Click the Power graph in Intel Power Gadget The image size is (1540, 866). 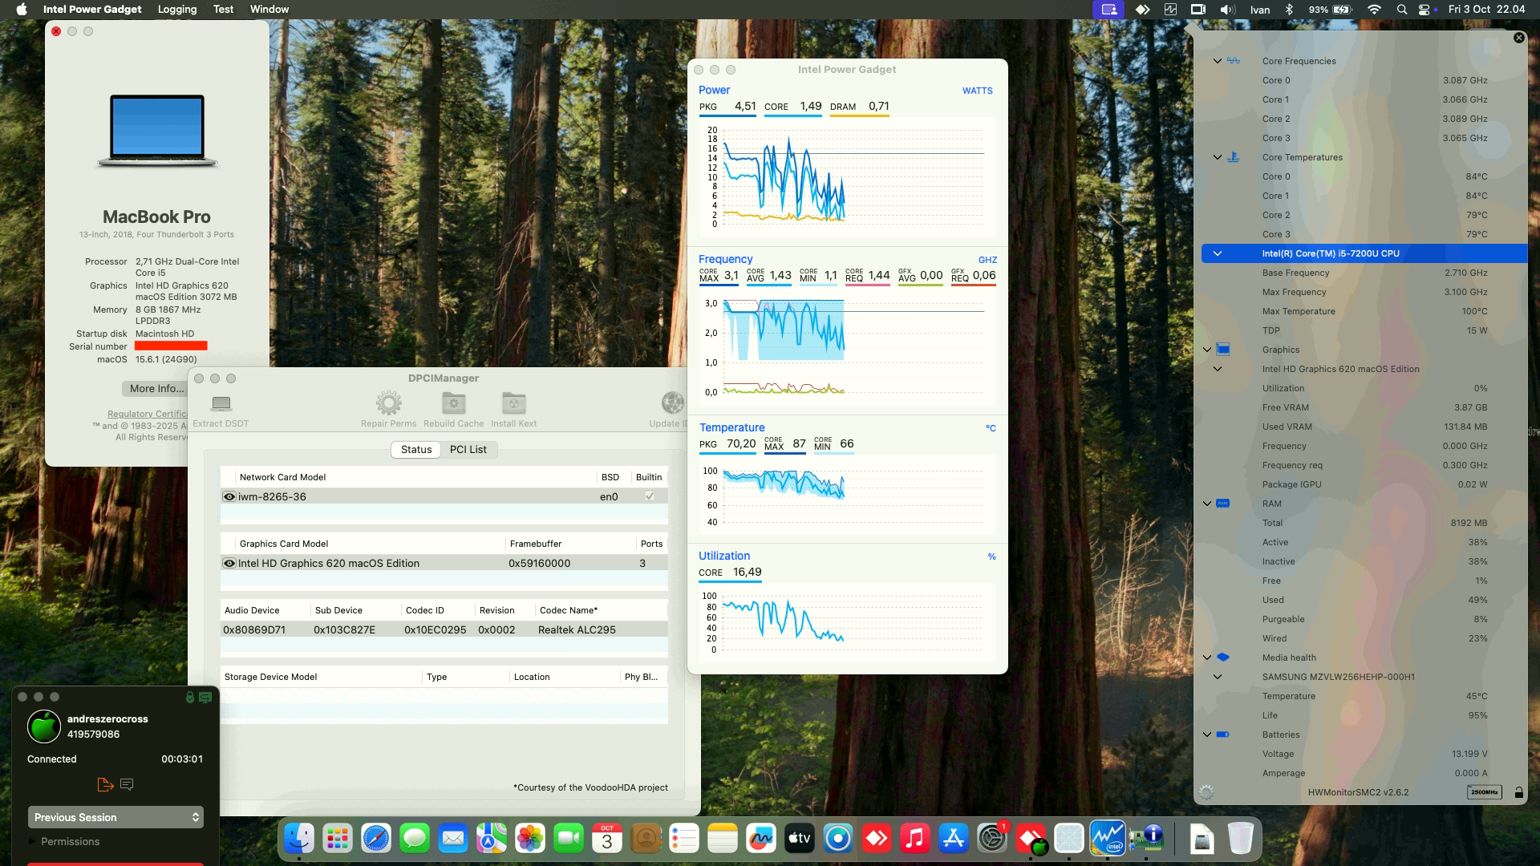(848, 176)
